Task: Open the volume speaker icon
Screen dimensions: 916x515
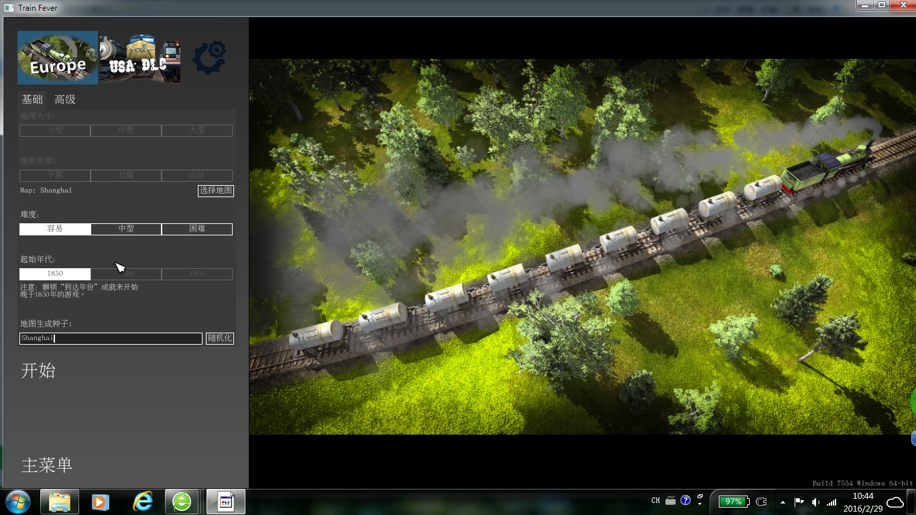Action: pos(815,502)
